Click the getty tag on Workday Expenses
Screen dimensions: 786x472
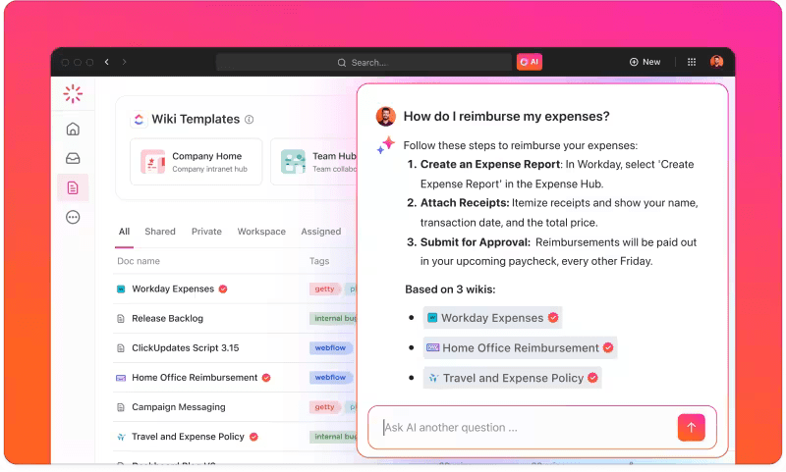pos(324,288)
